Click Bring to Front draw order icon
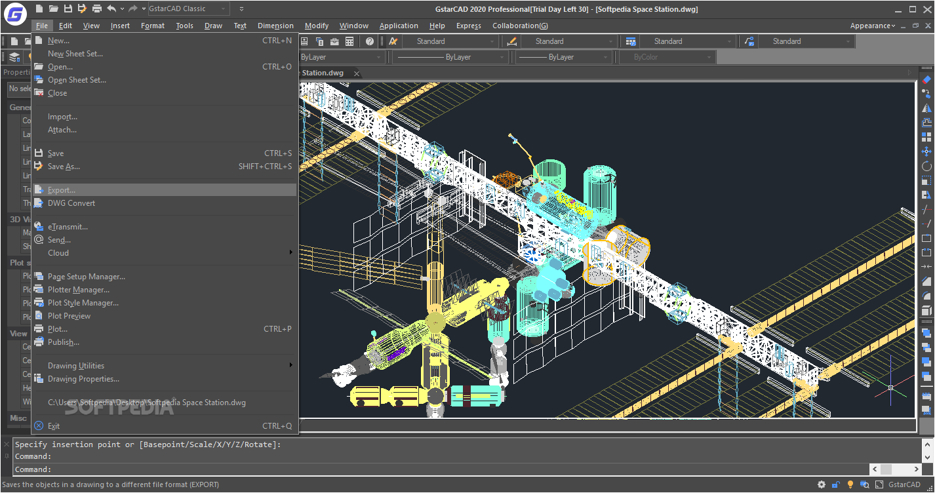 pyautogui.click(x=926, y=333)
